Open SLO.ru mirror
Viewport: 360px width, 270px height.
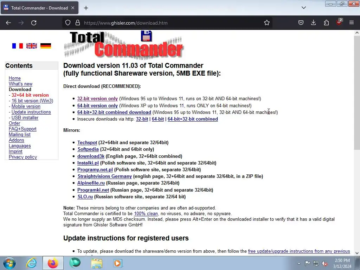85,197
